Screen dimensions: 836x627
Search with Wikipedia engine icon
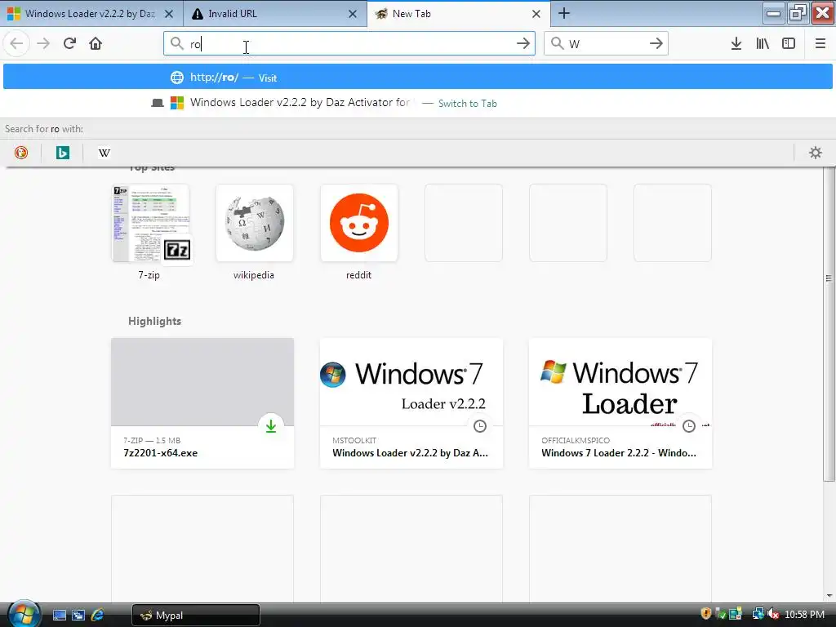coord(104,153)
